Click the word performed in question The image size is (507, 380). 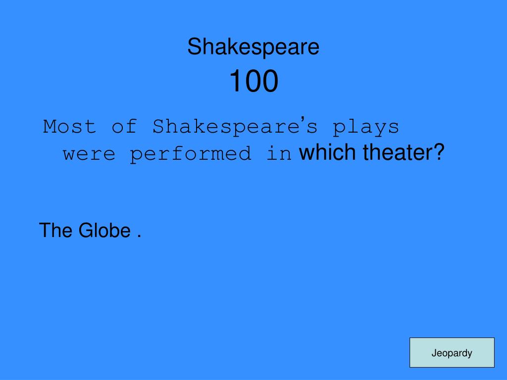coord(191,153)
